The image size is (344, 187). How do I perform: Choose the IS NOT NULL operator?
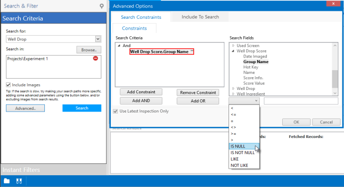[x=244, y=153]
